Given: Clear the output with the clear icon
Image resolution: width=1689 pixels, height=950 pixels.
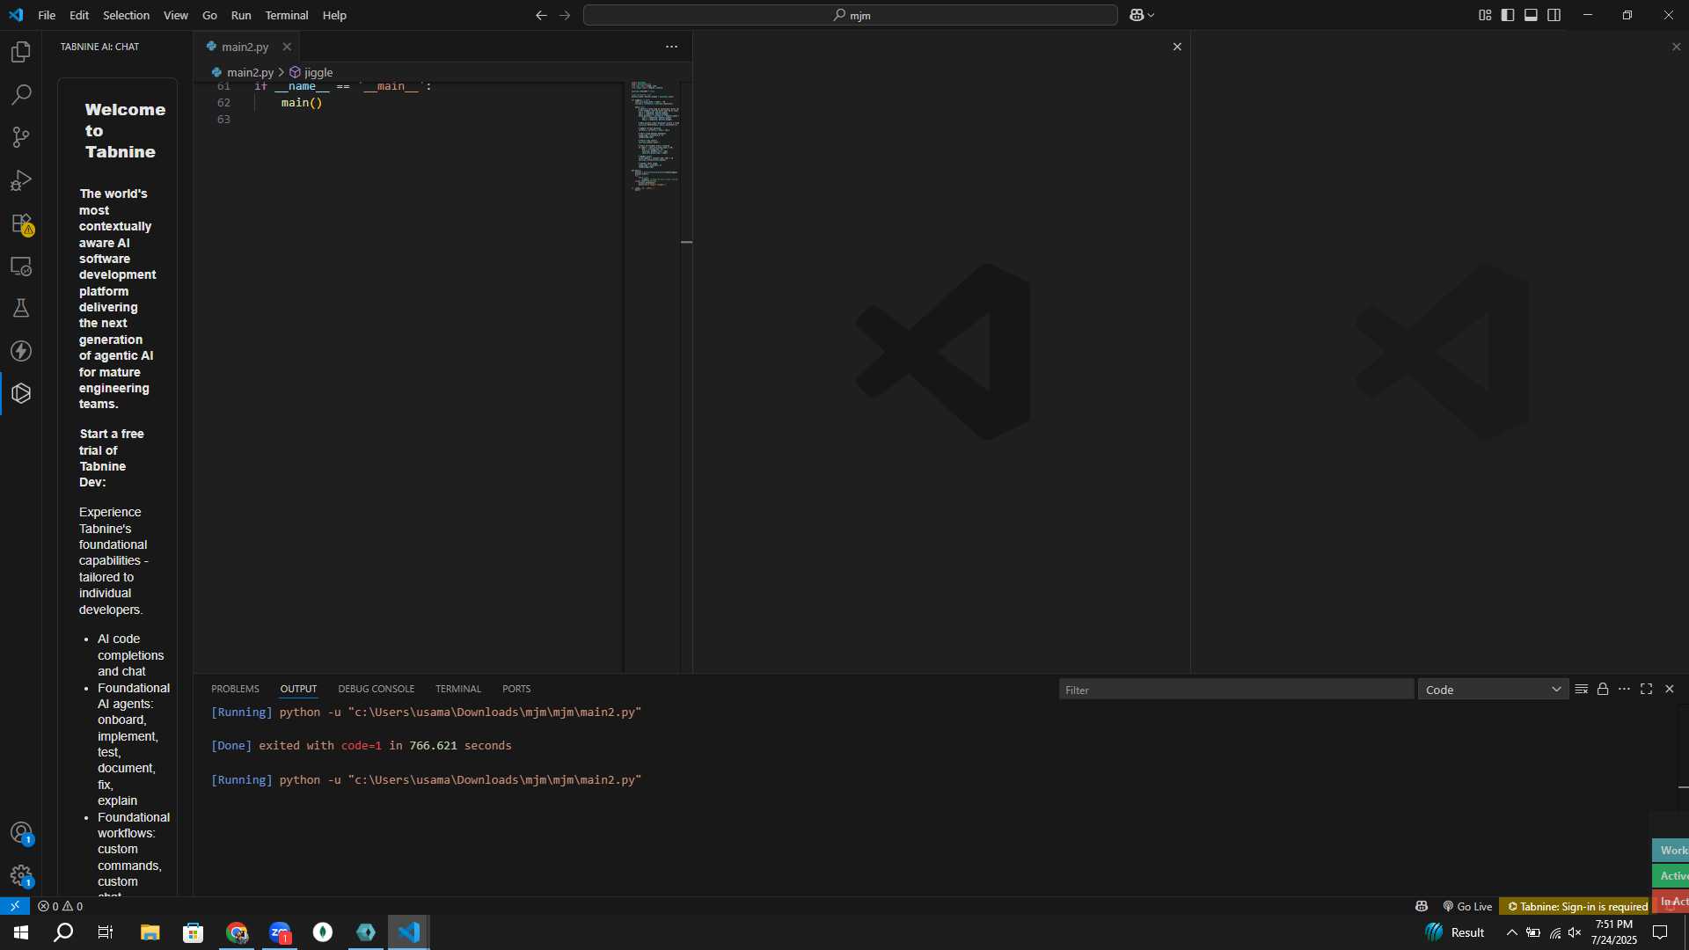Looking at the screenshot, I should 1581,690.
